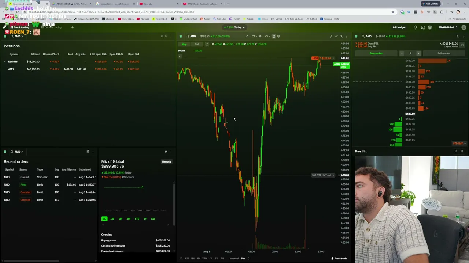Click the flatten icon in order ladder header
469x263 pixels.
coord(462,45)
